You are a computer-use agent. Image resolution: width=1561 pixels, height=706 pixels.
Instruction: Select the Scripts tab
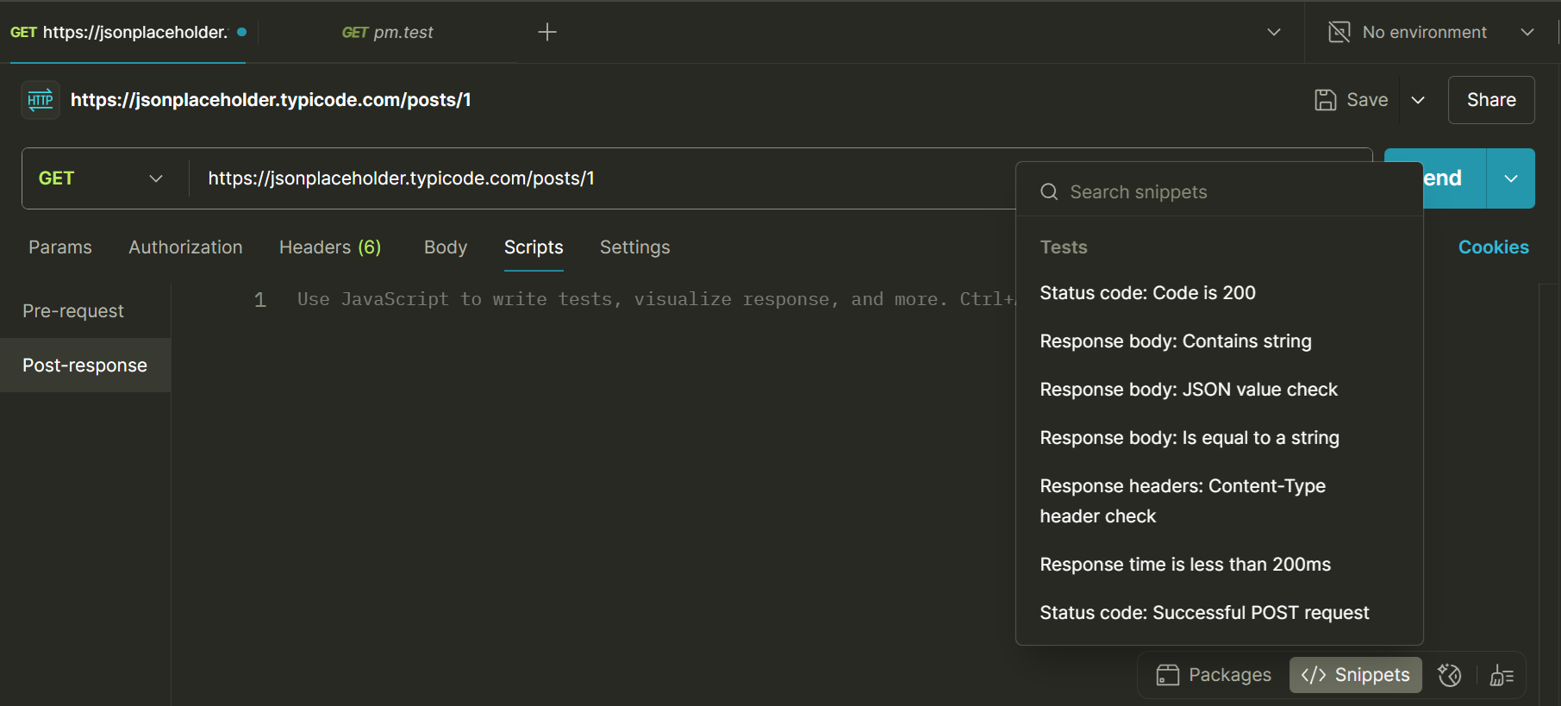point(534,247)
